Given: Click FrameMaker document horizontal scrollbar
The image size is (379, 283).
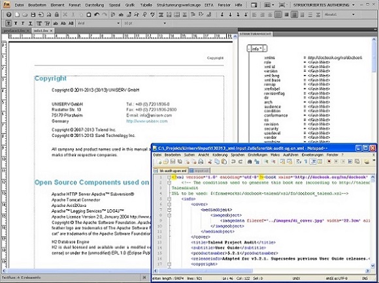Looking at the screenshot, I should tap(77, 271).
